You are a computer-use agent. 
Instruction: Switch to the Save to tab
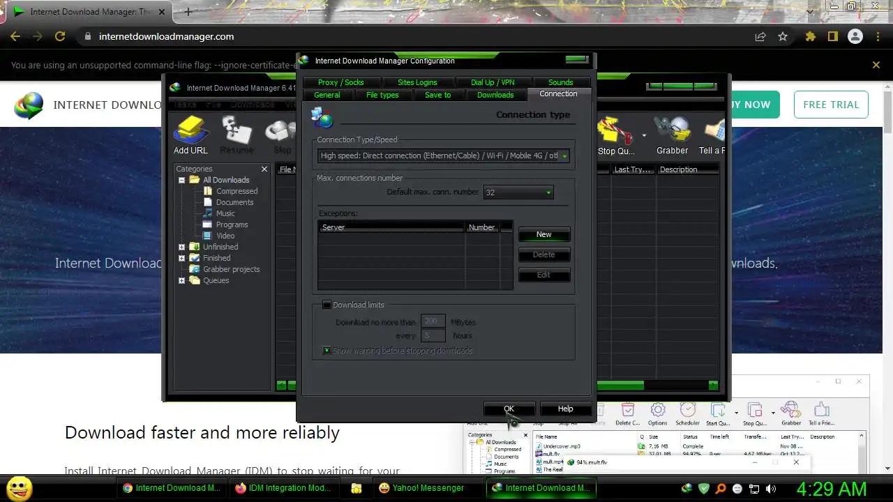click(x=438, y=95)
